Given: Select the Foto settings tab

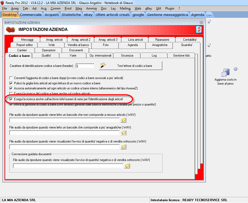Looking at the screenshot, I should click(106, 45).
